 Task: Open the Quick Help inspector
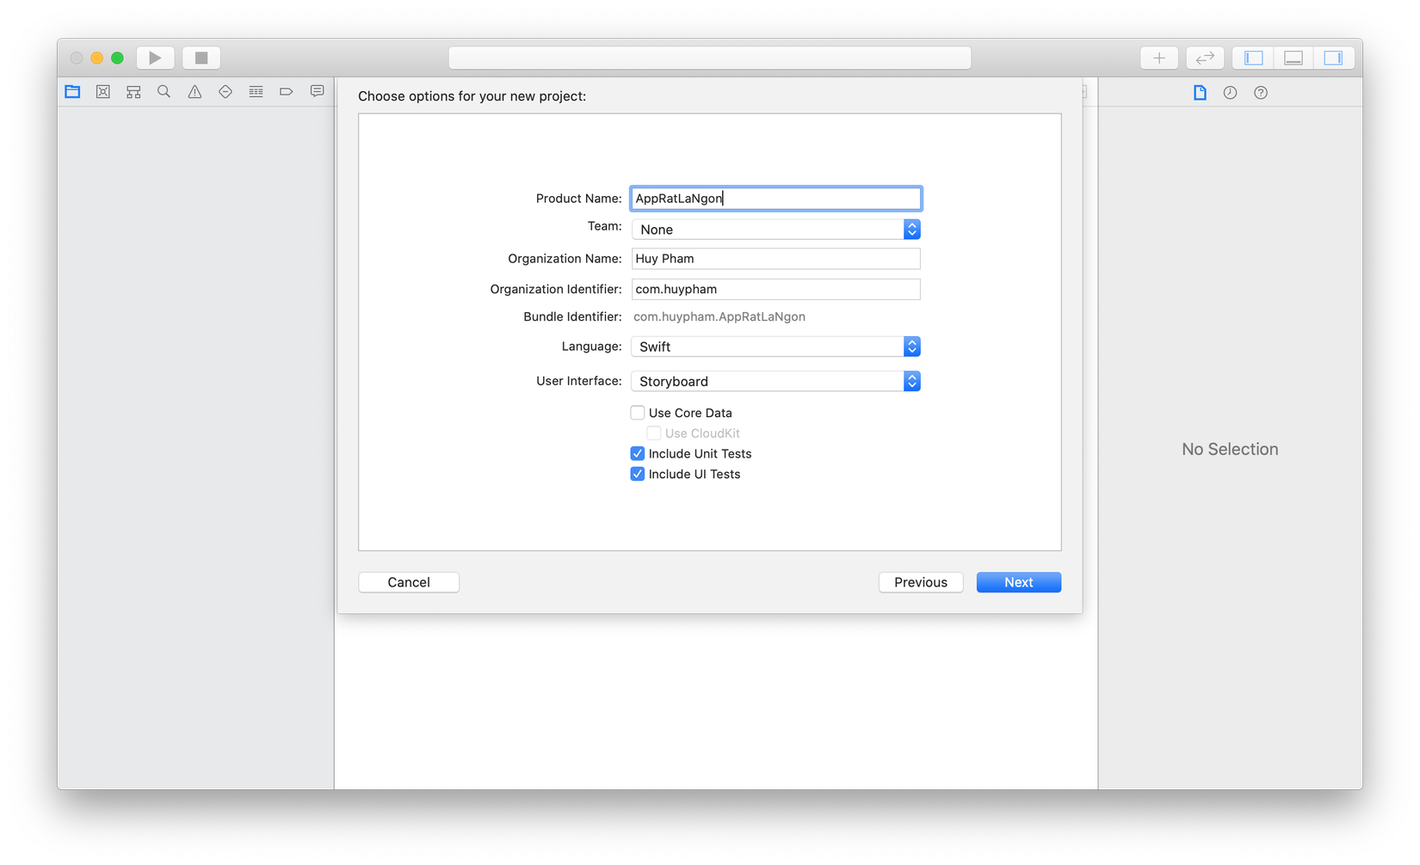tap(1261, 93)
